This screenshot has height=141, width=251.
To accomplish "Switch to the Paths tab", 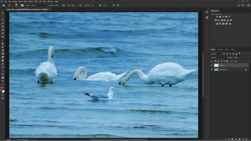I will pyautogui.click(x=227, y=50).
